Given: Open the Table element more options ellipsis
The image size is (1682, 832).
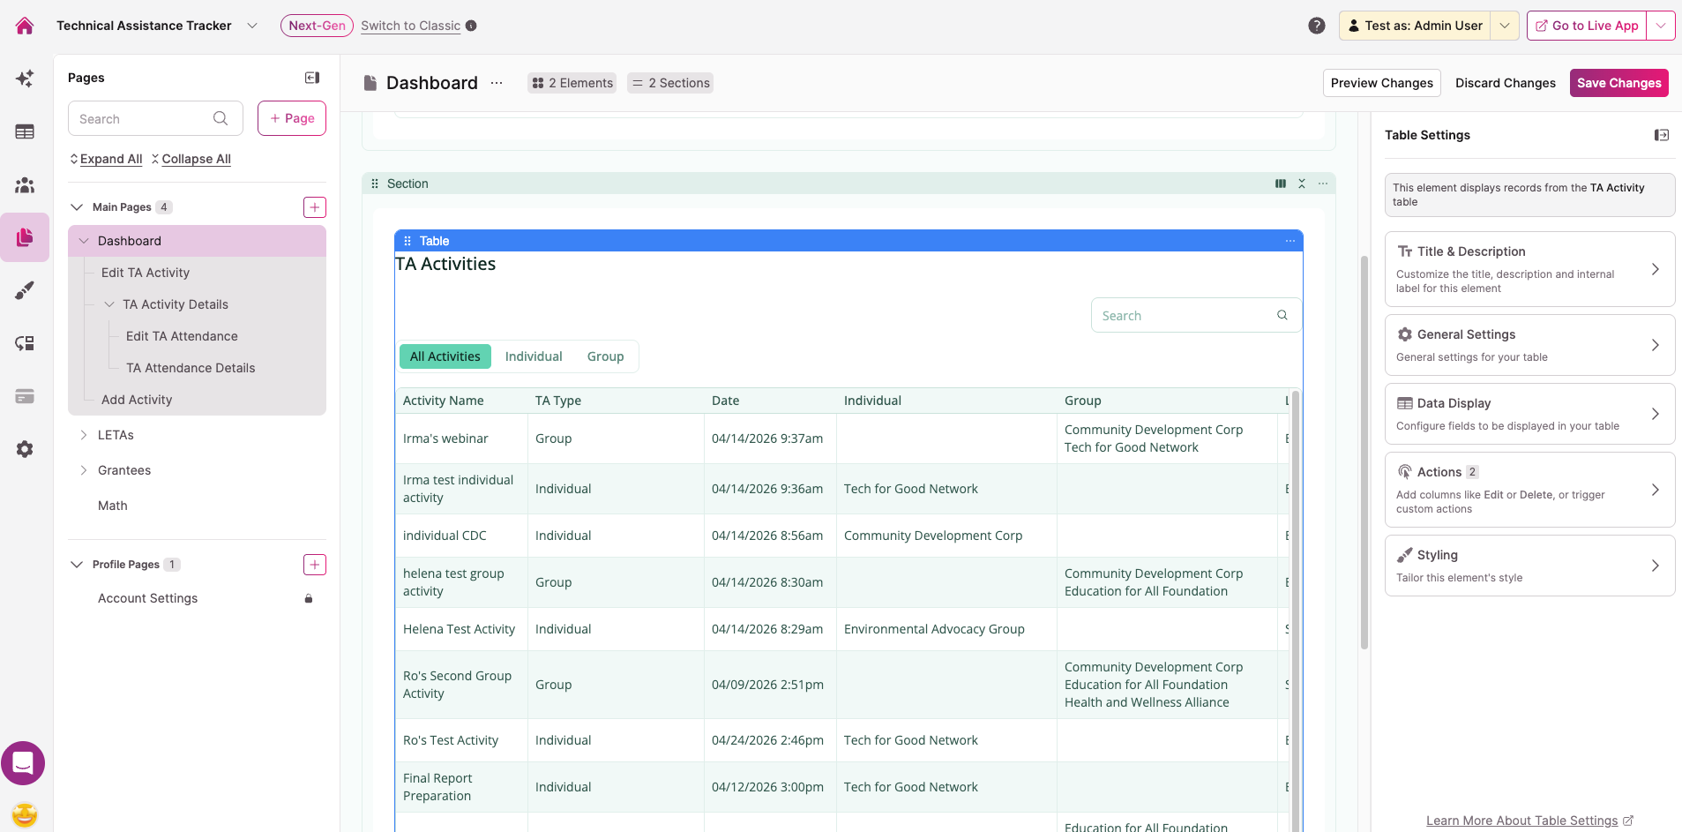Looking at the screenshot, I should pyautogui.click(x=1290, y=241).
